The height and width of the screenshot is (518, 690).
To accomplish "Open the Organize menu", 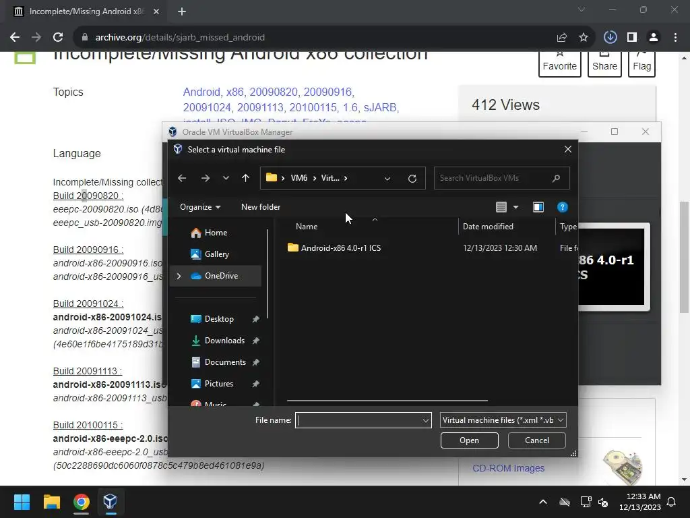I will point(200,207).
